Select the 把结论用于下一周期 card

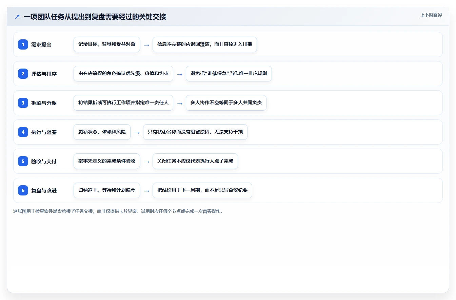point(202,190)
